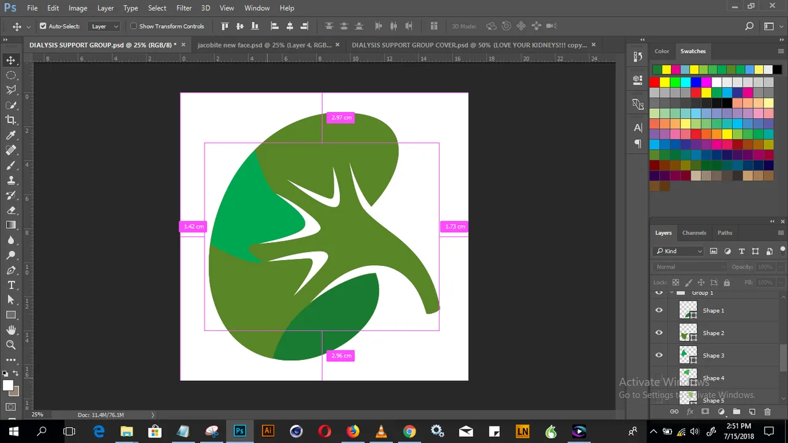Viewport: 788px width, 443px height.
Task: Click New adjustment layer icon
Action: pos(722,412)
